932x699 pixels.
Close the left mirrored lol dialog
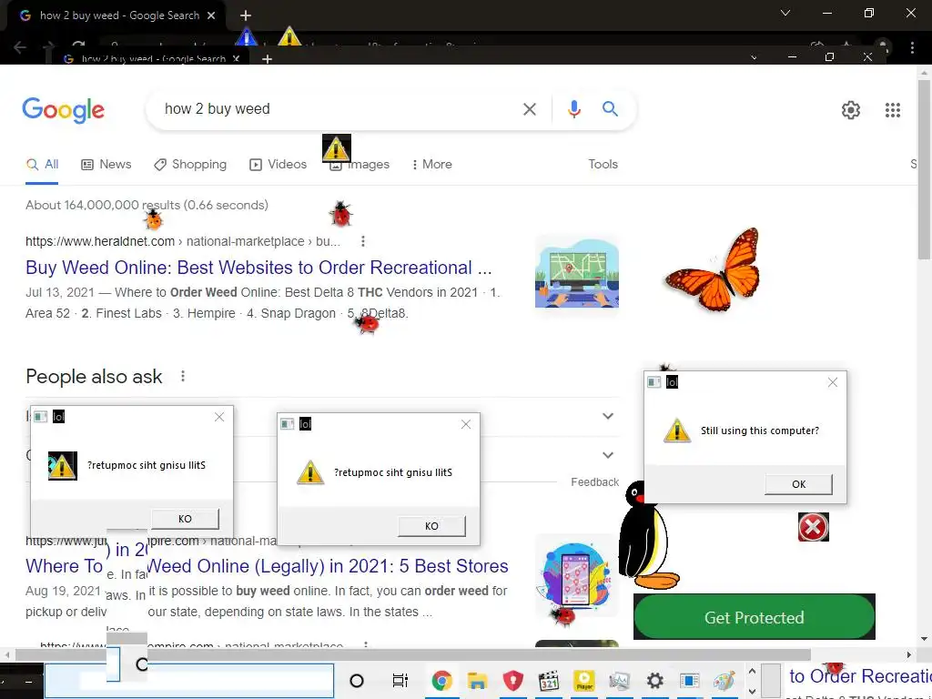click(x=219, y=417)
